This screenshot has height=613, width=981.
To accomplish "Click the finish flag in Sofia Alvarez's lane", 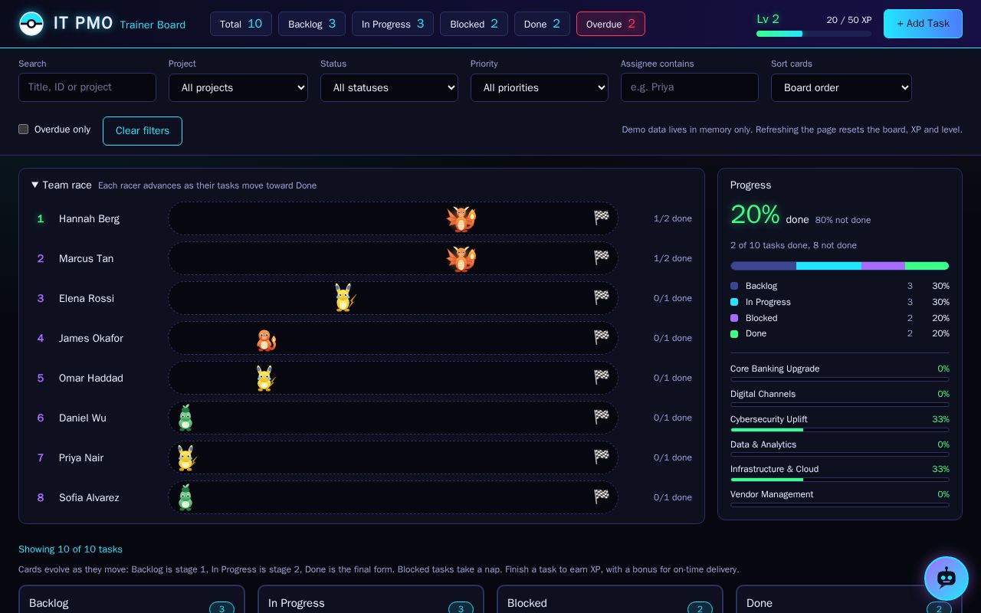I will pos(602,497).
